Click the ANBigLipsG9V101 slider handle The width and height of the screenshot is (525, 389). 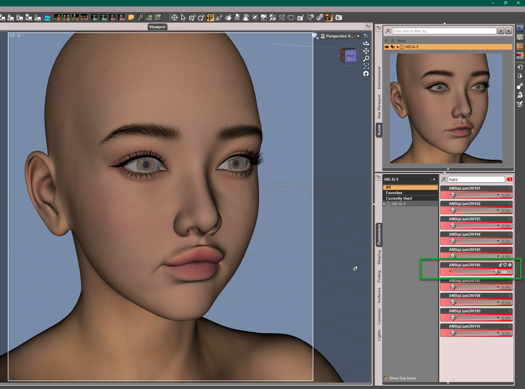[453, 195]
